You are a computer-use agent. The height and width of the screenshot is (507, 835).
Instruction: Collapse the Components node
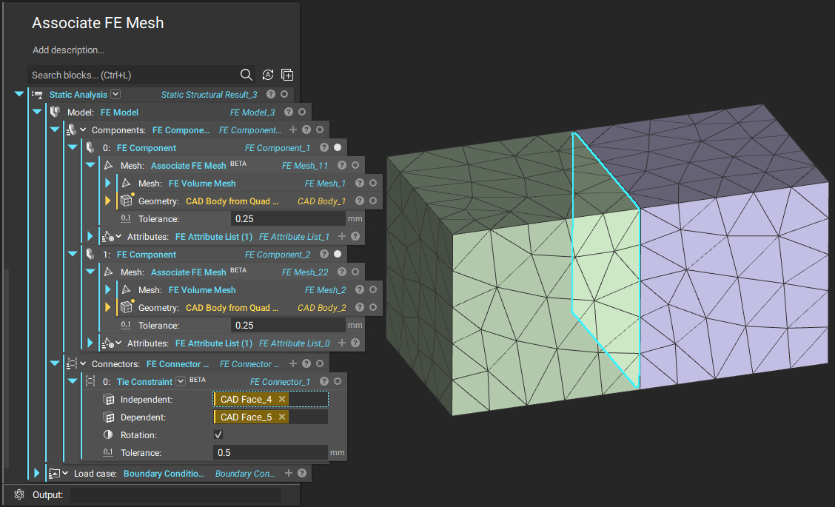(54, 130)
